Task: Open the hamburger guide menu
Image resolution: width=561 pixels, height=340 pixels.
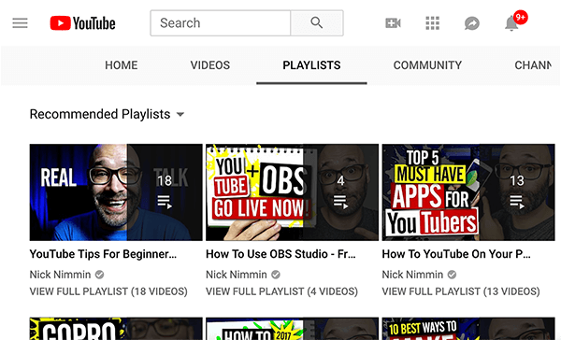Action: click(x=20, y=23)
